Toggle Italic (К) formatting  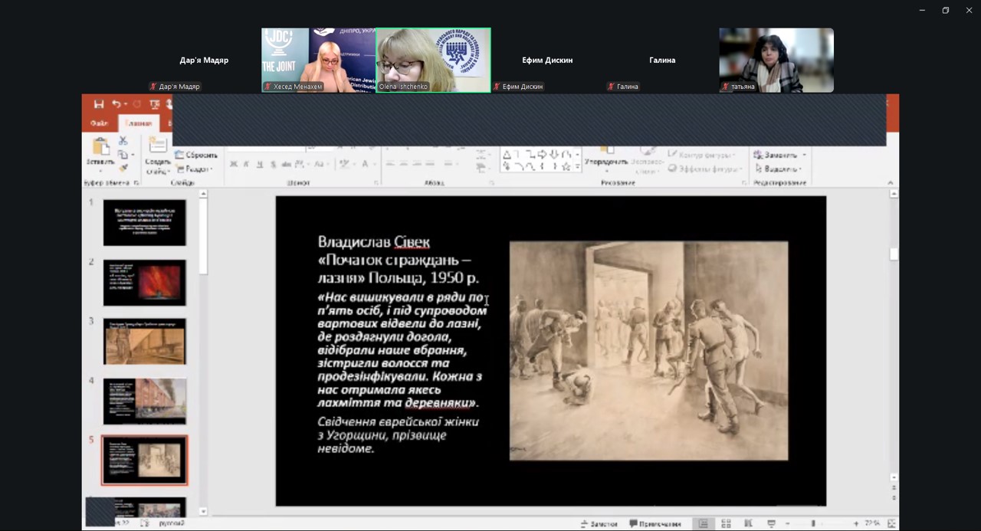tap(246, 164)
